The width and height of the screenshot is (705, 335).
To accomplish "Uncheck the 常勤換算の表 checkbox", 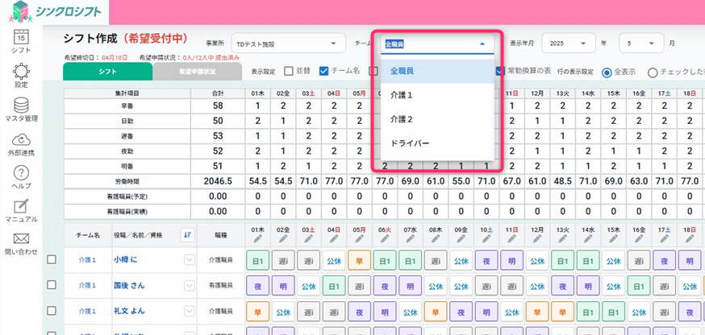I will click(x=500, y=71).
